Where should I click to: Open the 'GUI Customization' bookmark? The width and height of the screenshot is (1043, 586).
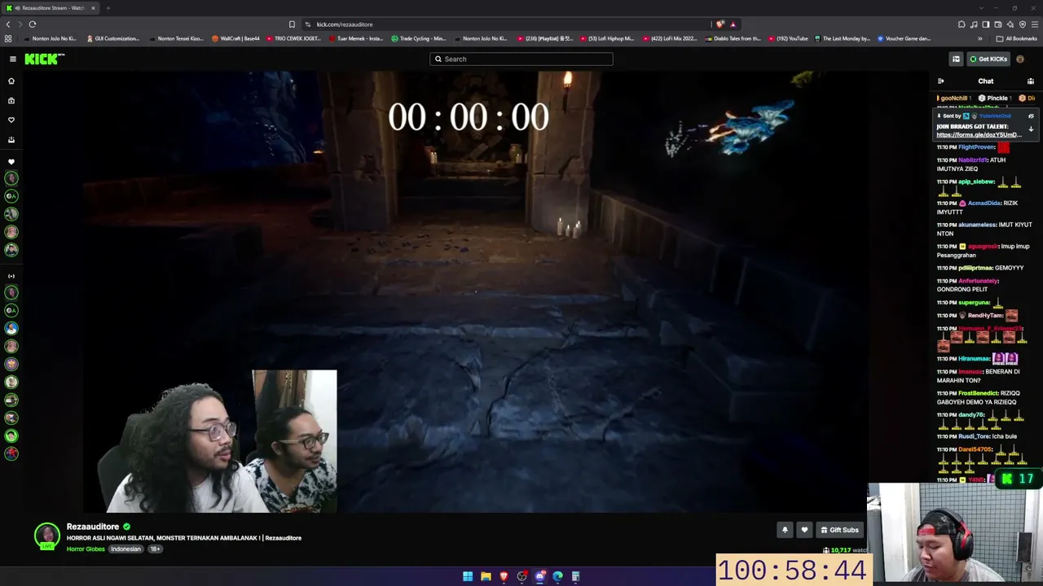pos(112,38)
